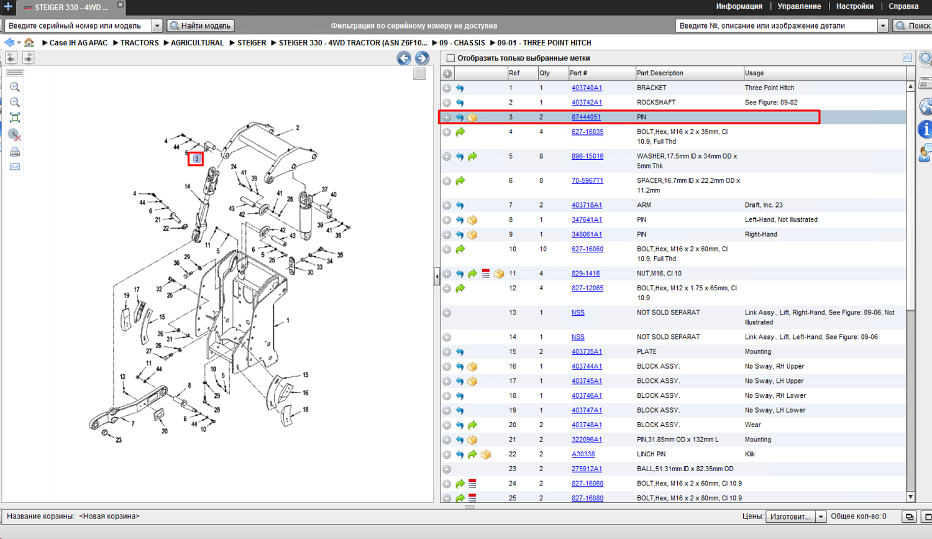
Task: Click blue reply arrow on ROCKSHAFT row
Action: click(460, 103)
